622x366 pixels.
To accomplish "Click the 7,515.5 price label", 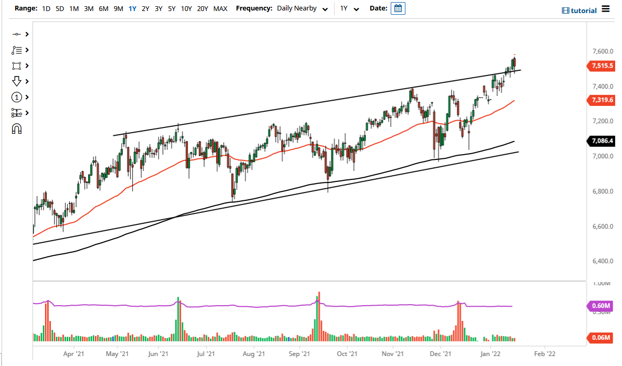I will (x=601, y=66).
